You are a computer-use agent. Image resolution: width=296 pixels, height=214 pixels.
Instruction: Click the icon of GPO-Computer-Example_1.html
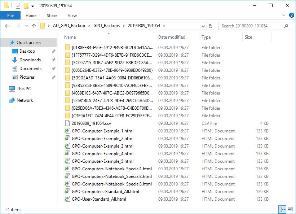tap(67, 131)
